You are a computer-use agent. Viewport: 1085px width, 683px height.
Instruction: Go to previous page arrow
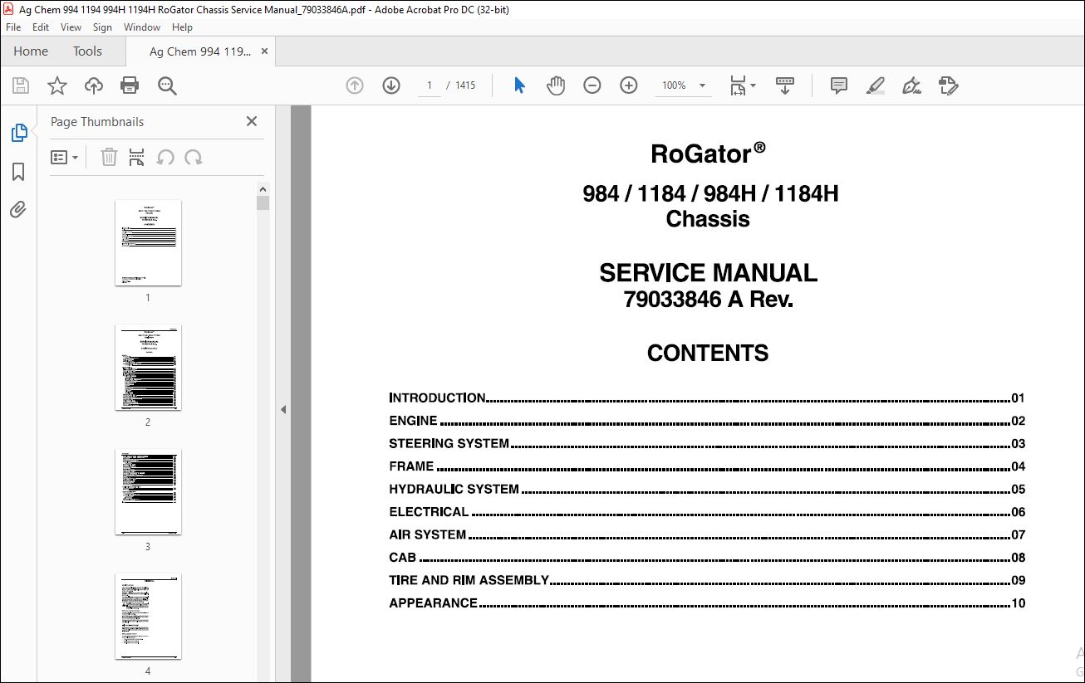[355, 85]
